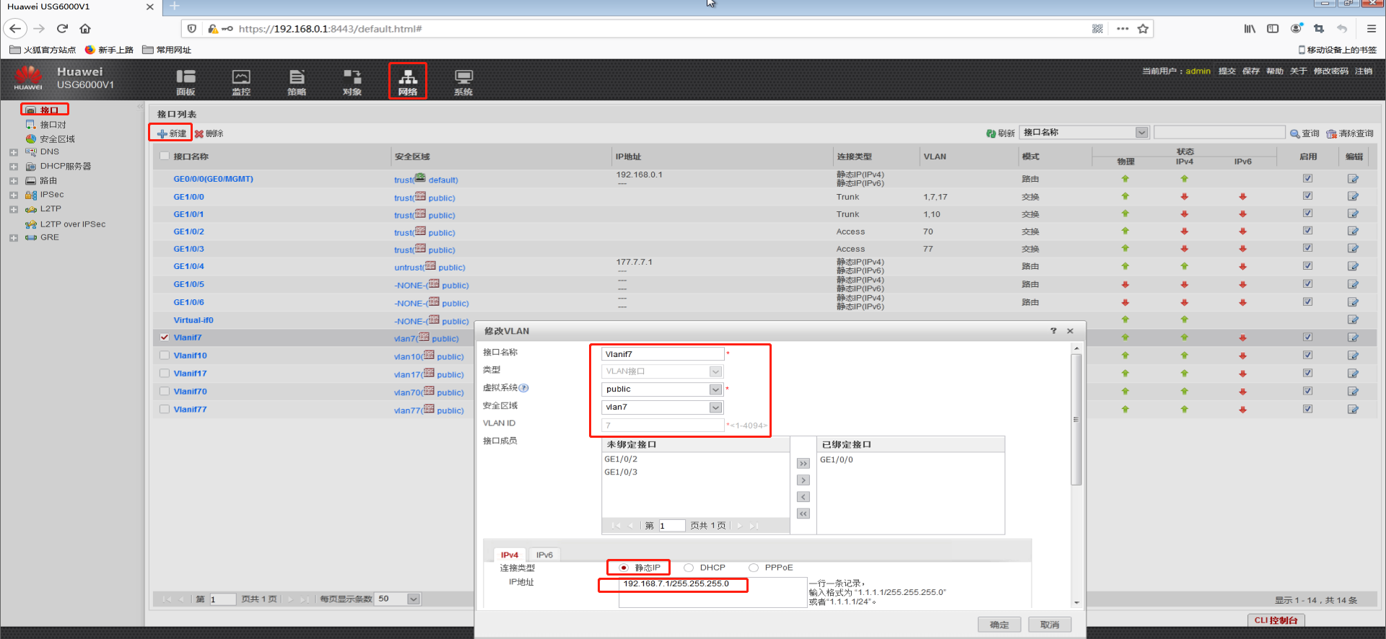The width and height of the screenshot is (1386, 639).
Task: Move selected interface right with >
Action: (803, 480)
